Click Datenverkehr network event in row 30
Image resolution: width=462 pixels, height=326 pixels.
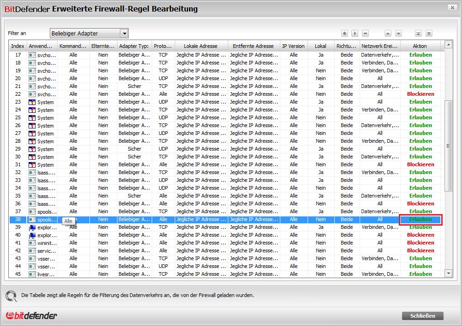click(x=380, y=157)
